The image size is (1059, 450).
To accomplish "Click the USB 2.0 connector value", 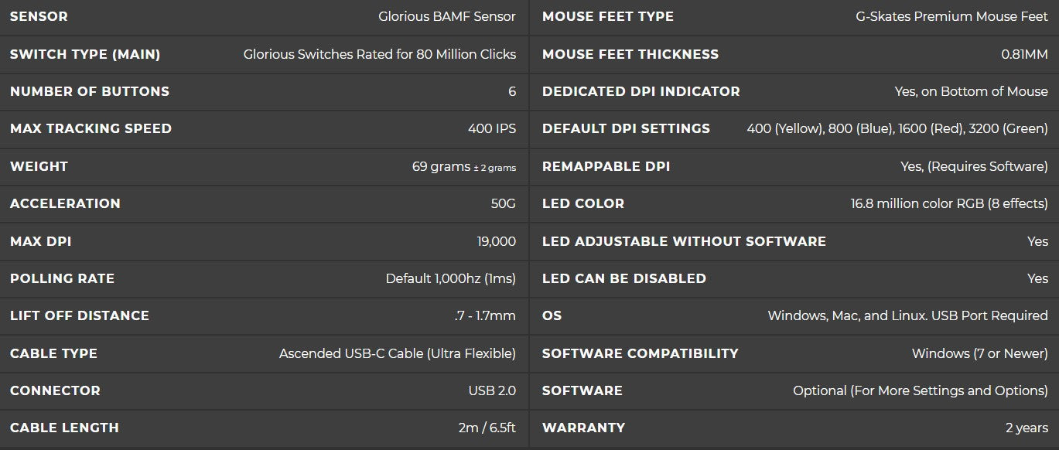I will click(x=492, y=390).
